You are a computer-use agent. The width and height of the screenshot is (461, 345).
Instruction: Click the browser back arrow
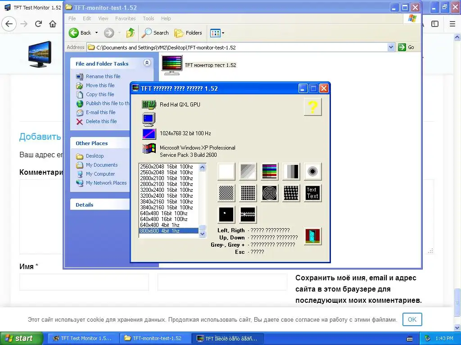click(9, 24)
